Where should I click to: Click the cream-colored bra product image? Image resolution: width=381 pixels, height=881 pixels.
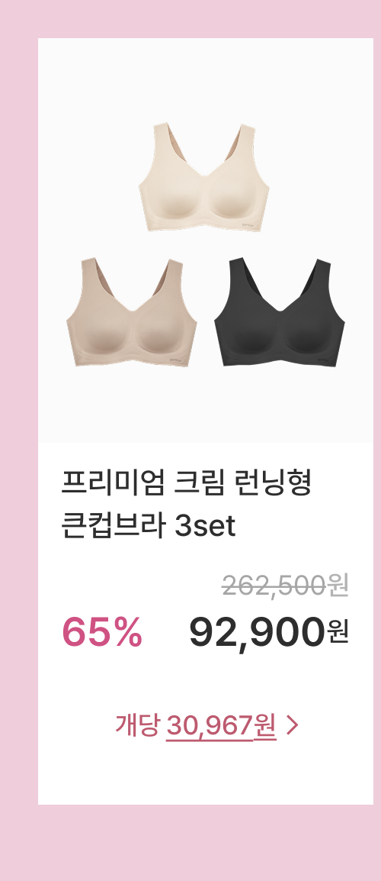(203, 177)
